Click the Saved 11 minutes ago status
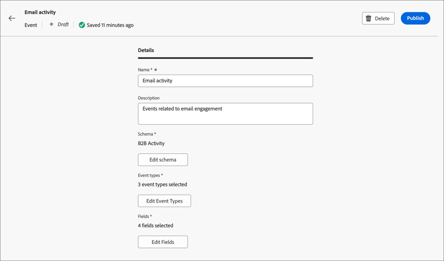Image resolution: width=444 pixels, height=261 pixels. (x=110, y=25)
